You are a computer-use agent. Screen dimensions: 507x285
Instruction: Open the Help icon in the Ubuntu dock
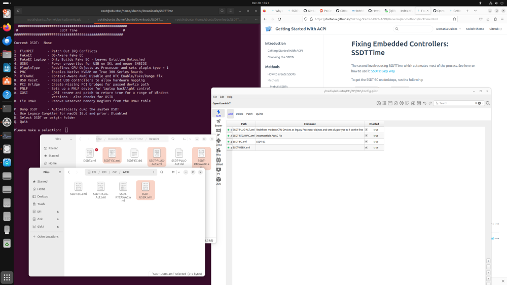(x=7, y=95)
